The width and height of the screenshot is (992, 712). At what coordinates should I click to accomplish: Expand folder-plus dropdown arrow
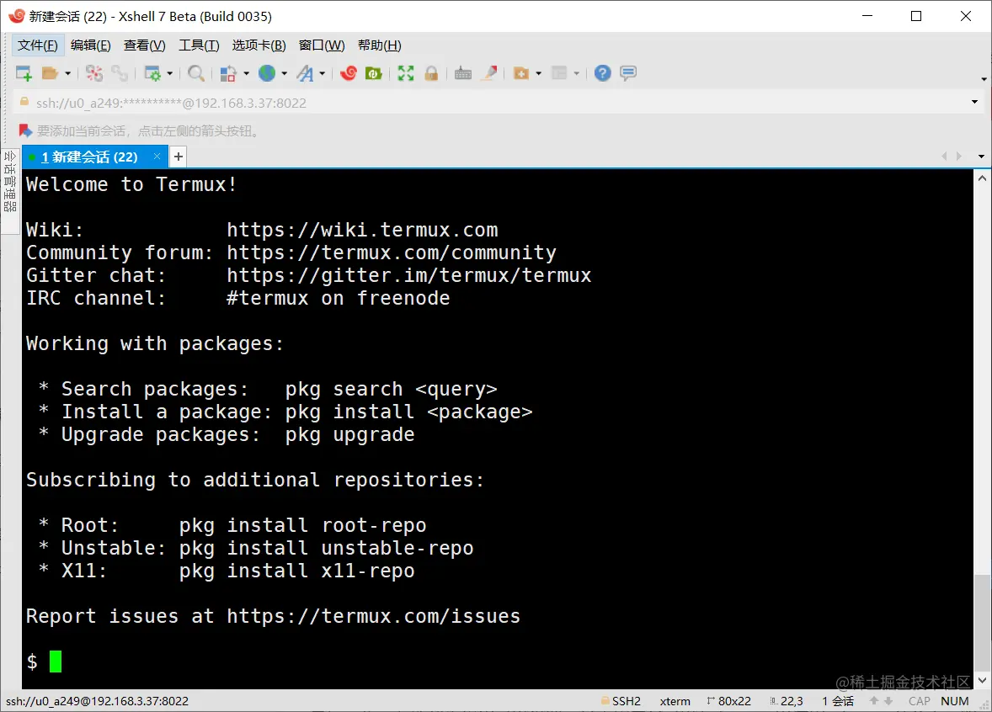pyautogui.click(x=538, y=74)
